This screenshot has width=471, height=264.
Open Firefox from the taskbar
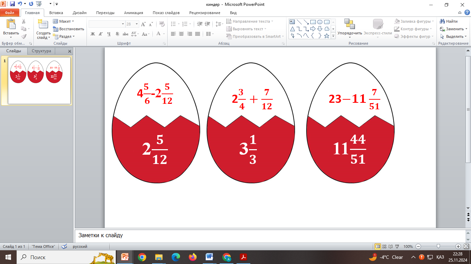(x=193, y=257)
